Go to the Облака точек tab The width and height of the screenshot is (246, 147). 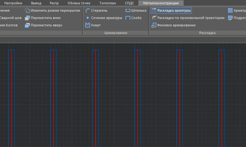coord(79,3)
